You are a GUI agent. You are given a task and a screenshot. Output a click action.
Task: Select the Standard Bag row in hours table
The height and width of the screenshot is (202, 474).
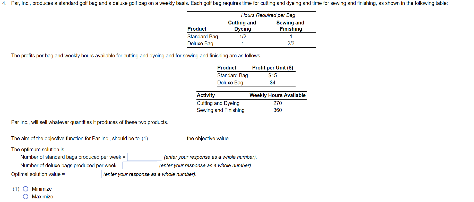coord(202,37)
